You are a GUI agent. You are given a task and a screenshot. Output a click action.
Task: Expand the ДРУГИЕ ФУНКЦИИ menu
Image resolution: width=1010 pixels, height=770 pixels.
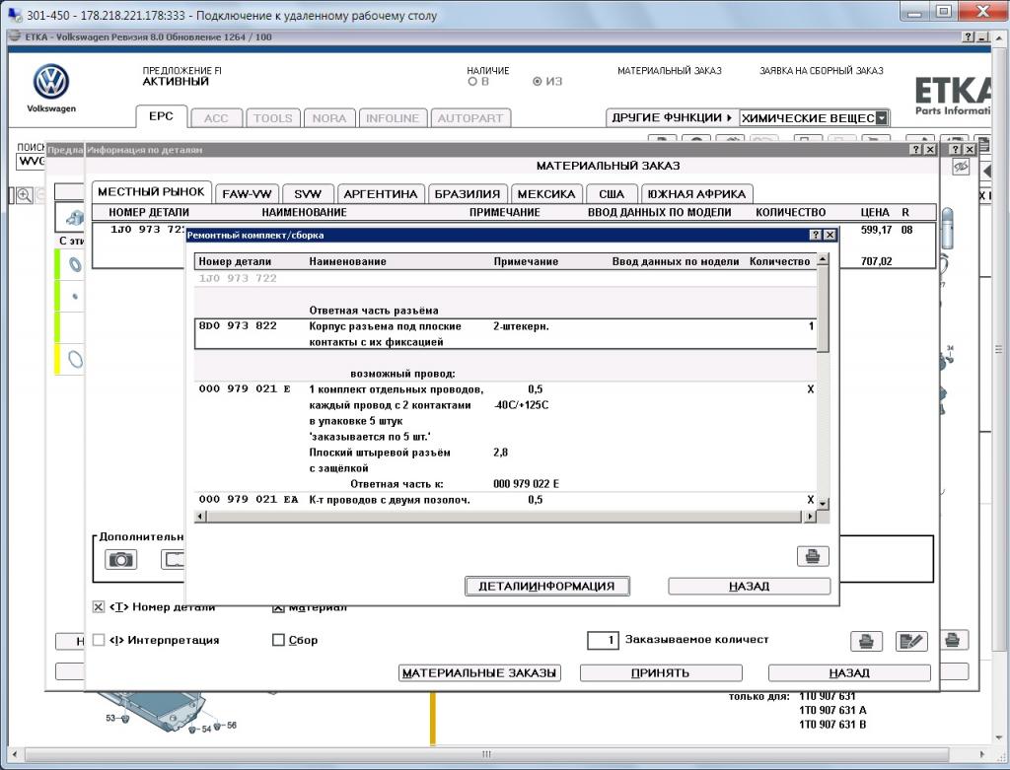tap(672, 118)
